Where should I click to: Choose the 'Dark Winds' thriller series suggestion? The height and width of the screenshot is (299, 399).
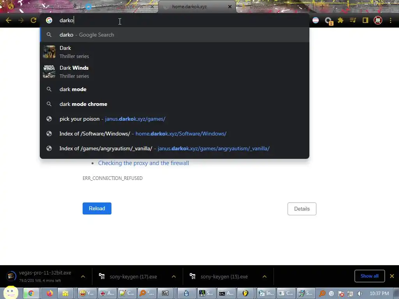pos(175,72)
